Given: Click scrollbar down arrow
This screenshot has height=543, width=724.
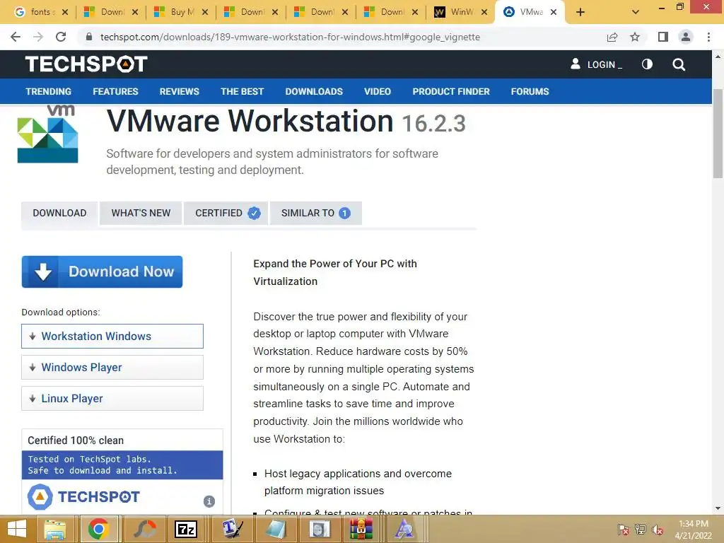Looking at the screenshot, I should click(x=718, y=508).
